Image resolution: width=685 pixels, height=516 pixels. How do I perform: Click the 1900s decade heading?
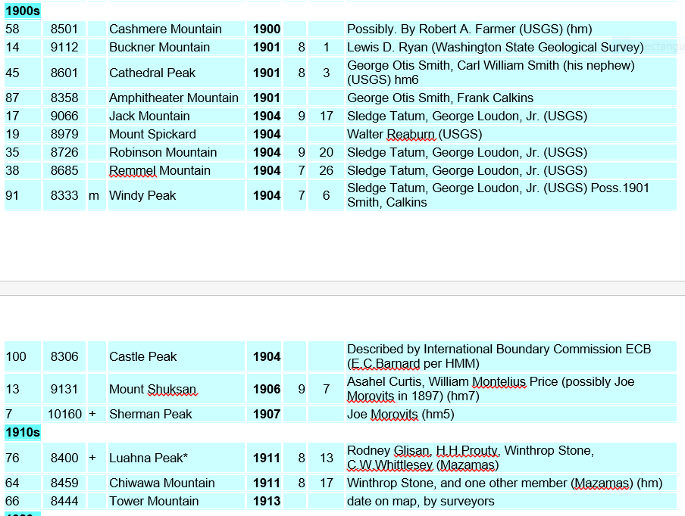23,11
